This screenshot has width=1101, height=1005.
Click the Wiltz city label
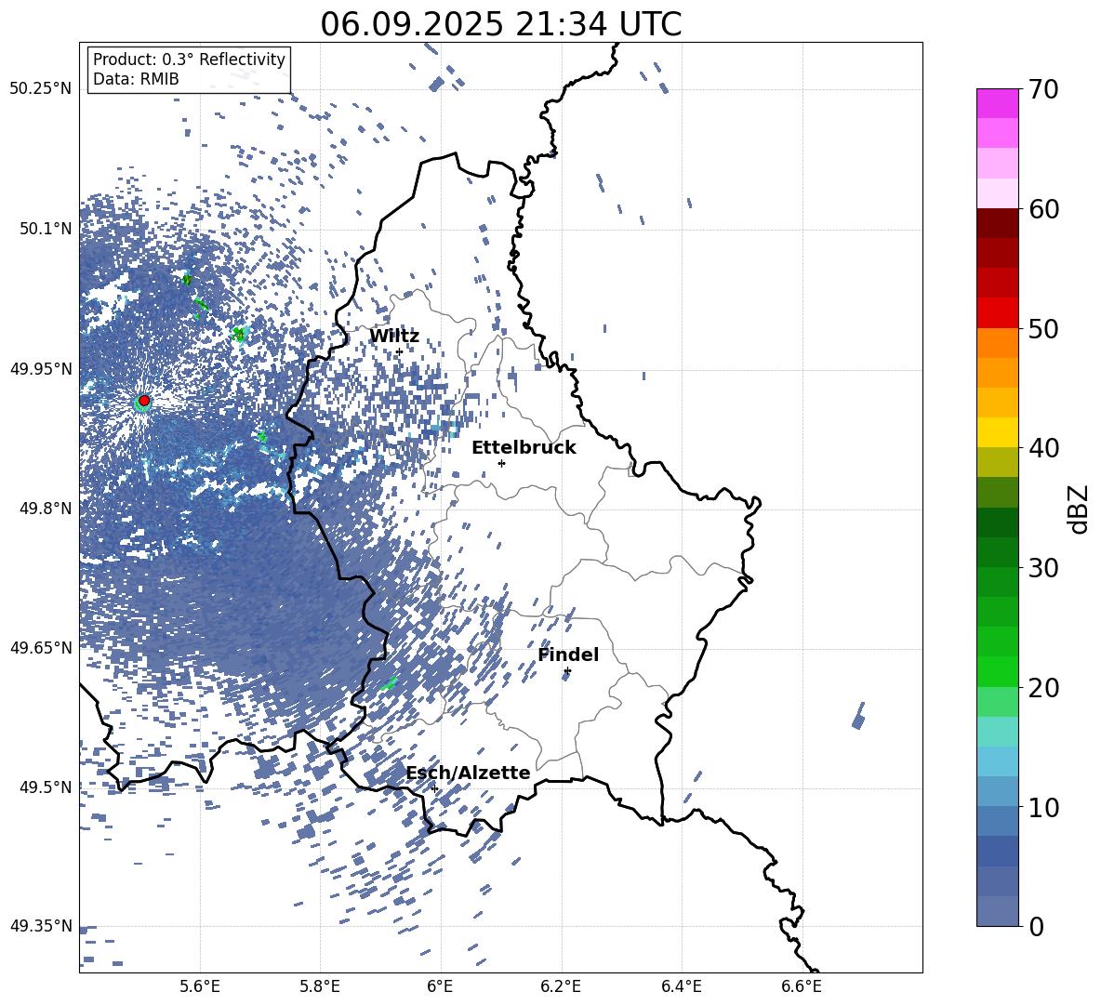tap(394, 337)
